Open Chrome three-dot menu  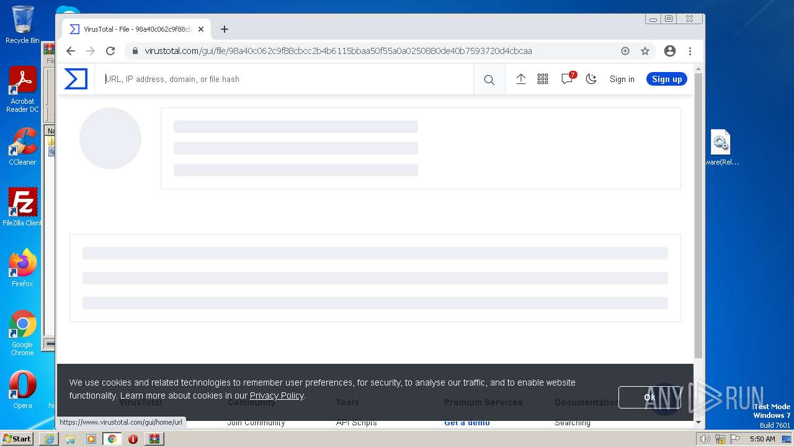point(690,51)
